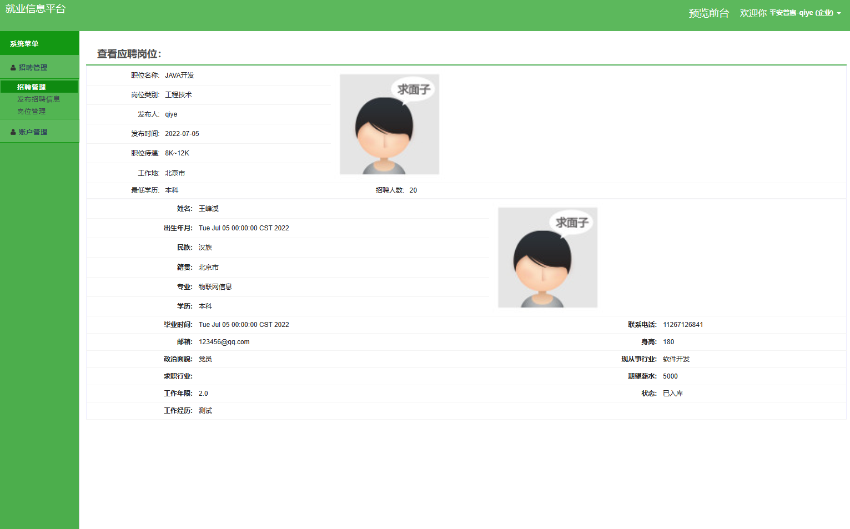Click the 已入库 status value

point(672,393)
